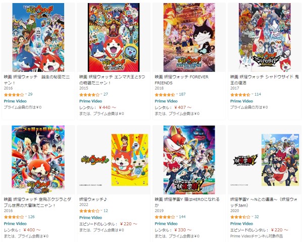Select rental price ¥440 link

pyautogui.click(x=107, y=107)
